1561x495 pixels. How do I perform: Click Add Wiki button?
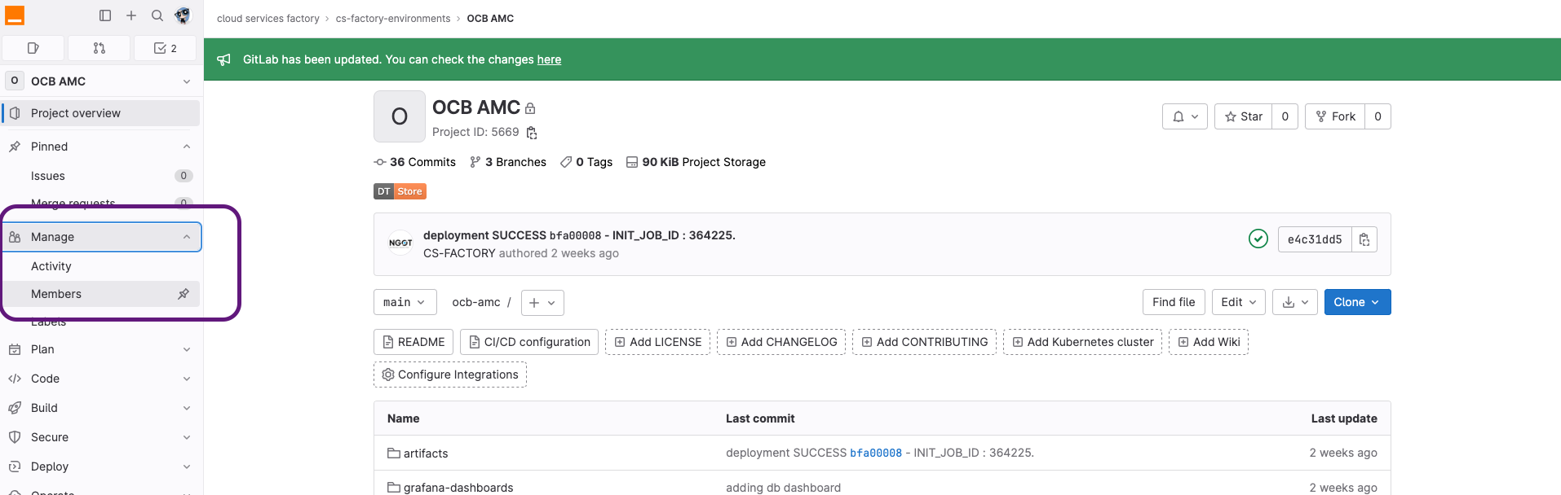click(x=1209, y=342)
